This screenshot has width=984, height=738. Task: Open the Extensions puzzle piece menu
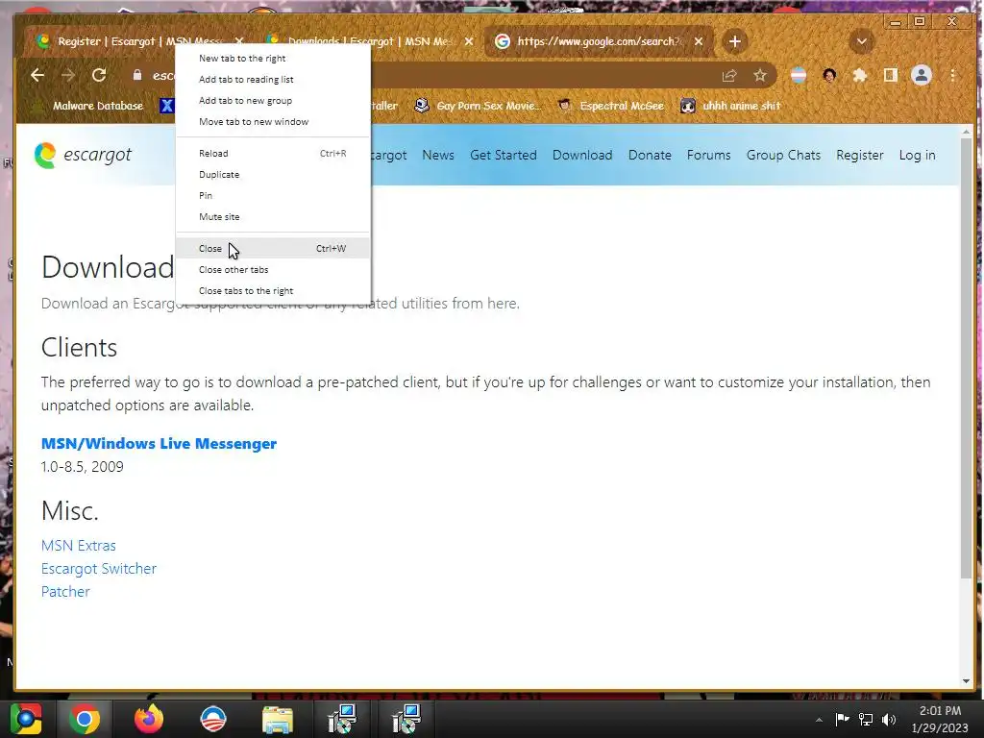point(860,75)
